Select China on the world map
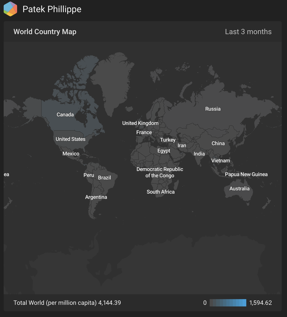This screenshot has width=287, height=317. pos(218,143)
